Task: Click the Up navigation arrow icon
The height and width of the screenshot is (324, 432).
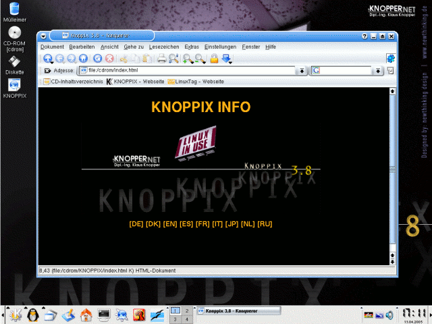Action: tap(48, 59)
